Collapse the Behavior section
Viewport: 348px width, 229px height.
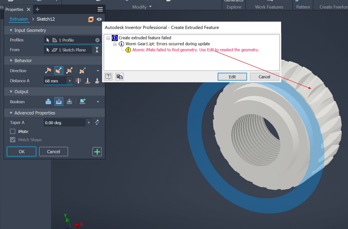11,60
